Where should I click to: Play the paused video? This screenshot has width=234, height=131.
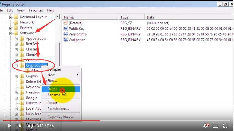9,126
